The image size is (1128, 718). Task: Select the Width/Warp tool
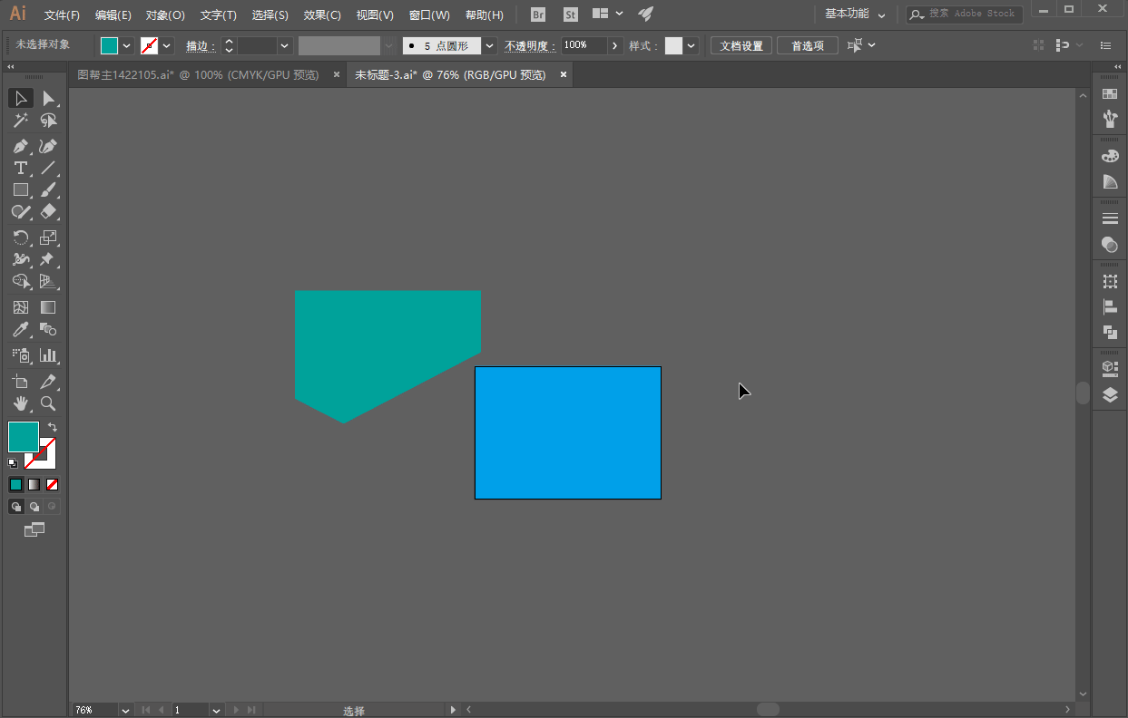21,259
